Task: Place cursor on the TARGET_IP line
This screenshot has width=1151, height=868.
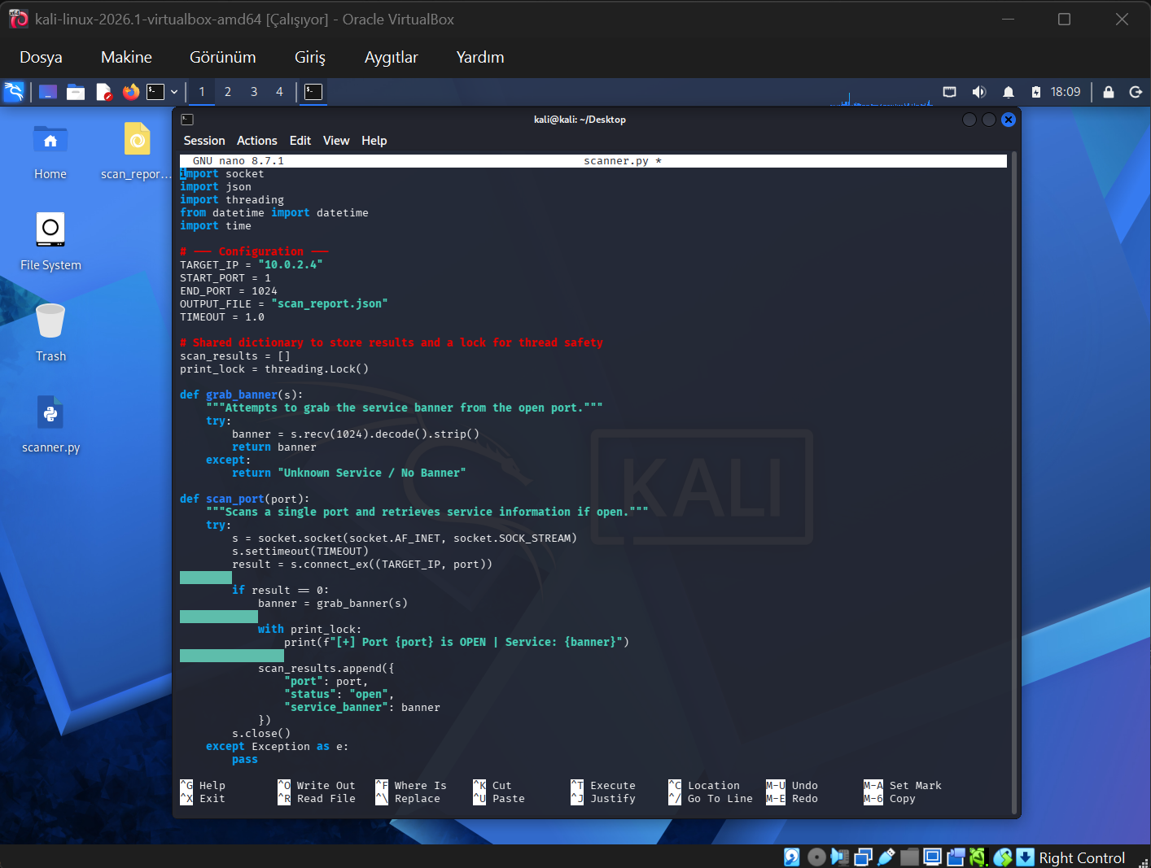Action: 252,265
